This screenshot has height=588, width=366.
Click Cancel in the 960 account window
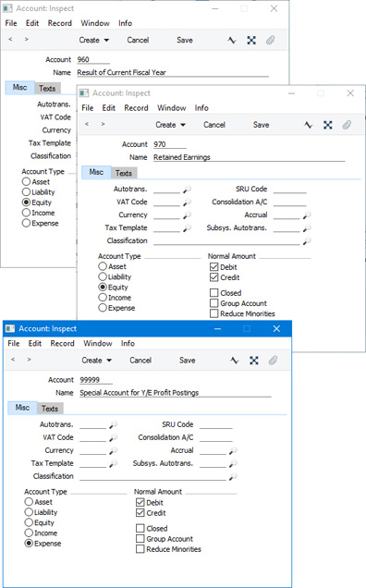(138, 40)
